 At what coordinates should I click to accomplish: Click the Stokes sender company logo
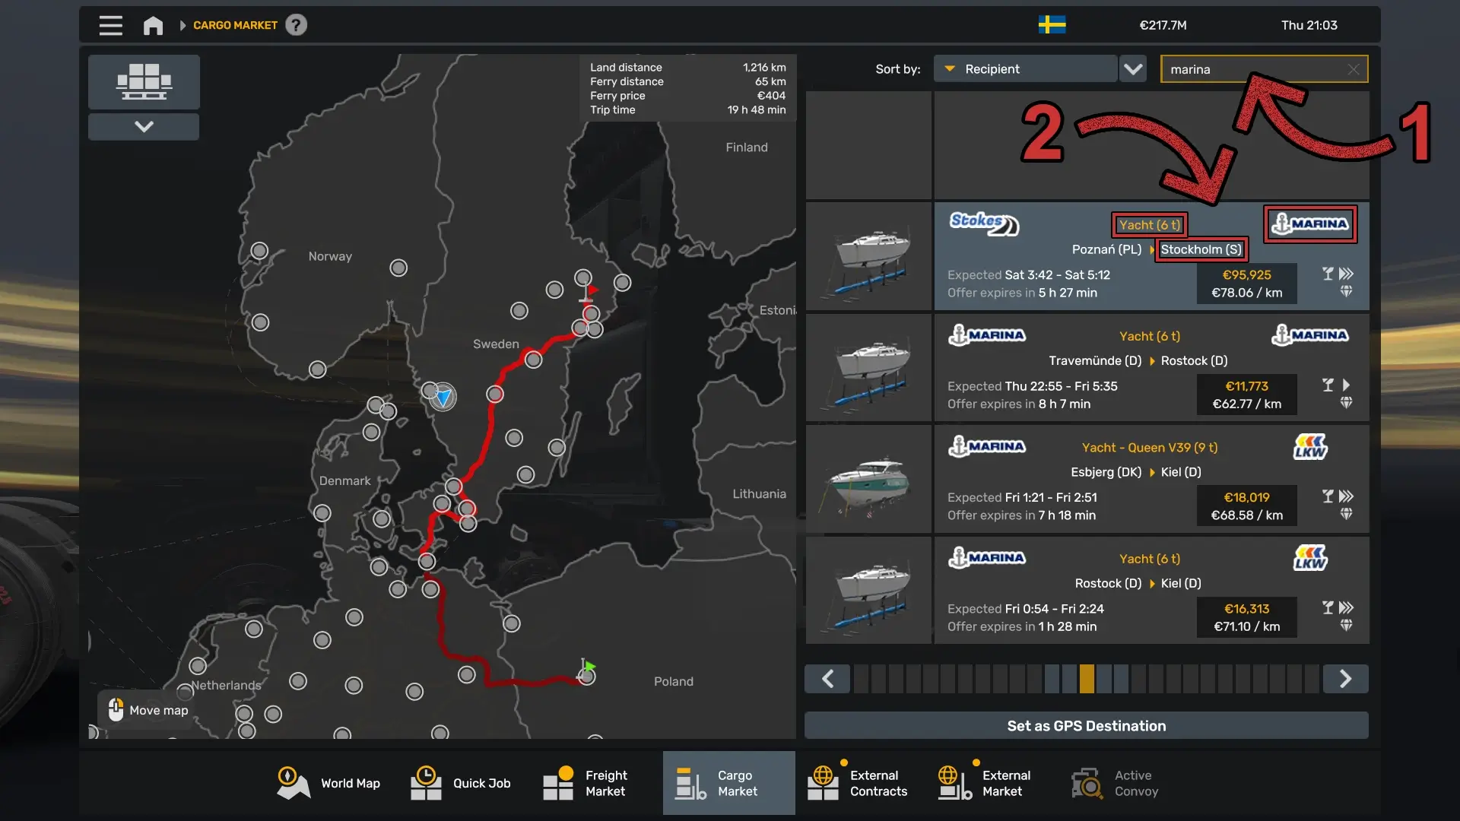[x=984, y=223]
